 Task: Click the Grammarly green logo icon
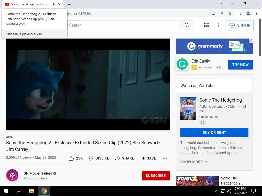click(182, 64)
